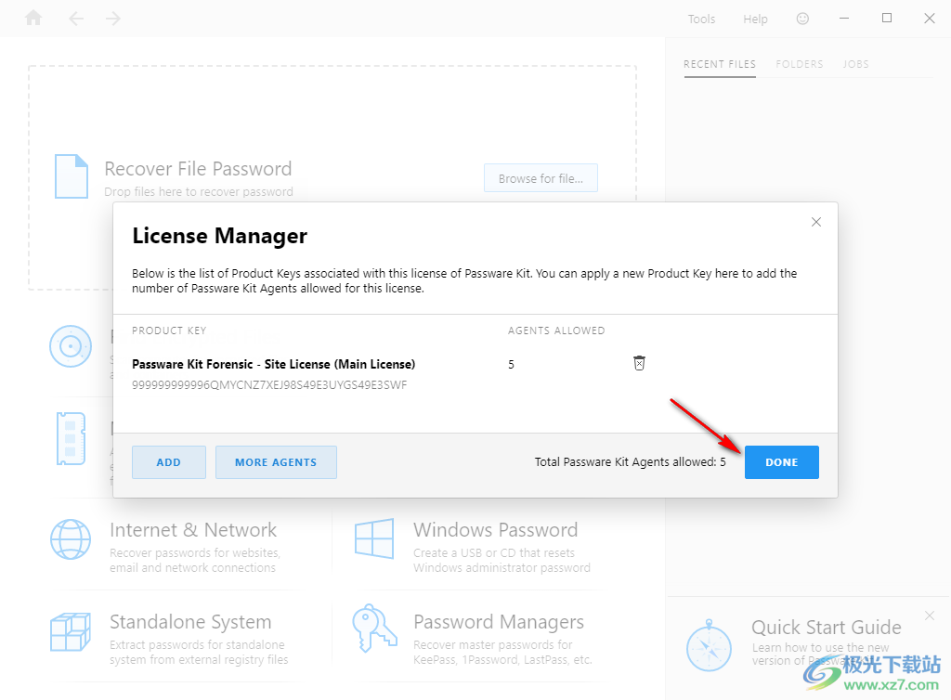951x700 pixels.
Task: Select the Passware Kit Forensic license name
Action: 274,364
